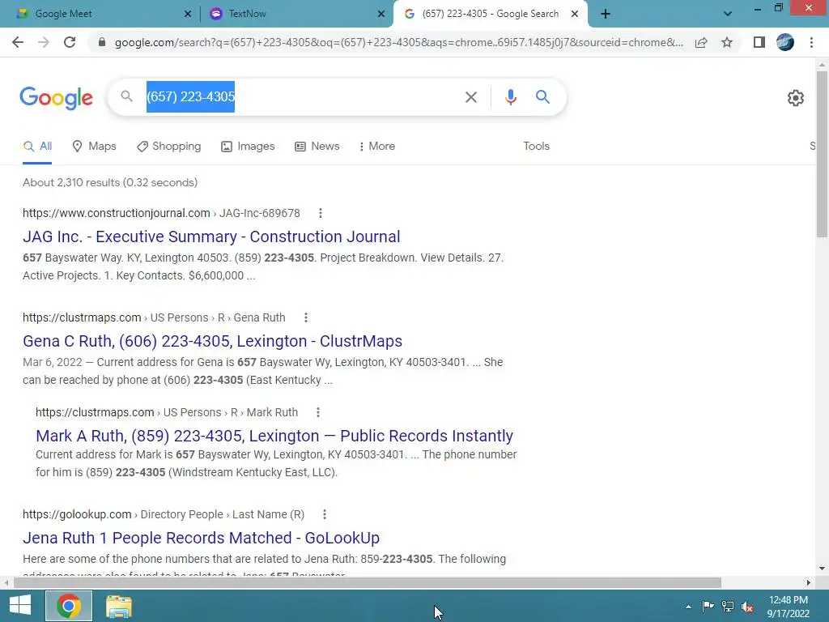The image size is (829, 622).
Task: Switch to News results
Action: [x=317, y=146]
